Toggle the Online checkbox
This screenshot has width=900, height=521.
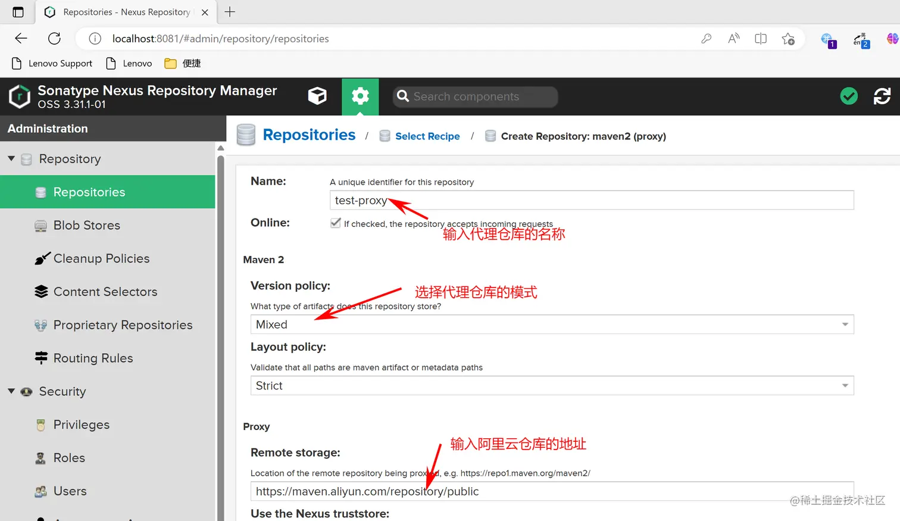(336, 223)
